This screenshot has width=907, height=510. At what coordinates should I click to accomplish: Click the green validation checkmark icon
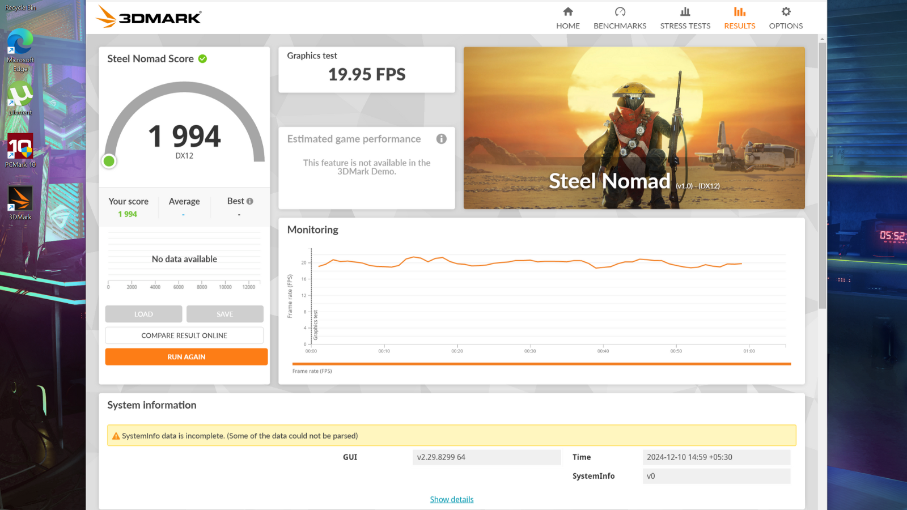[202, 59]
